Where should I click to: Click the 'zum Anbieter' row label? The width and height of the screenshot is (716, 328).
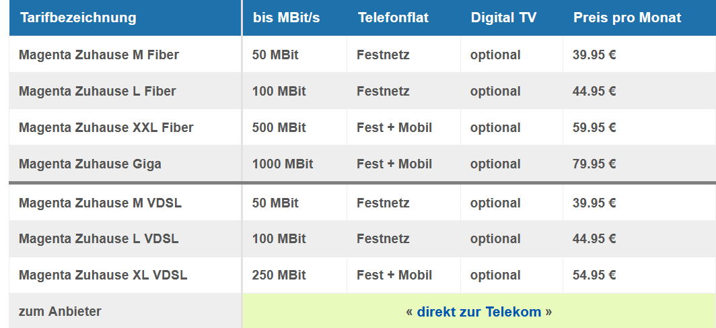pos(60,311)
